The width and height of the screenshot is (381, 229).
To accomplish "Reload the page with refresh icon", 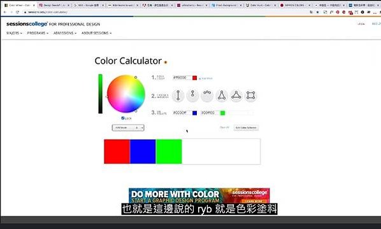I will (x=17, y=12).
